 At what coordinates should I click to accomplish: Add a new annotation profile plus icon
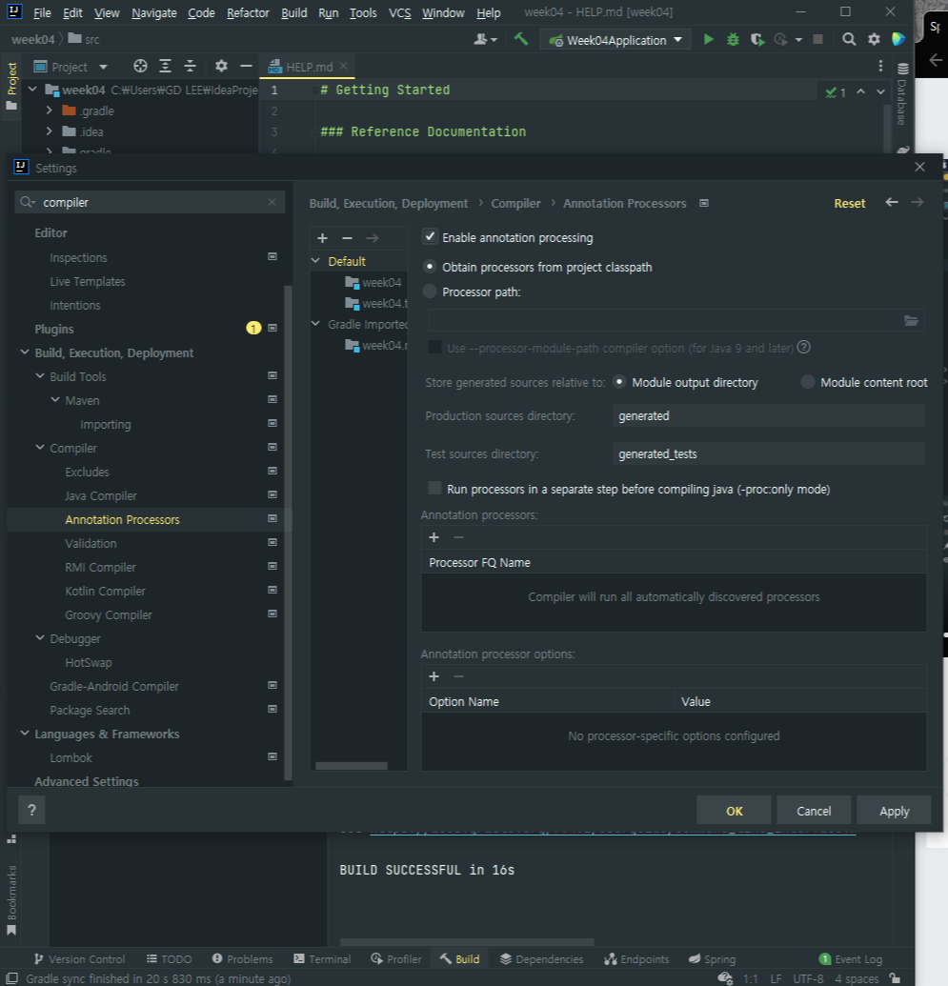coord(322,238)
